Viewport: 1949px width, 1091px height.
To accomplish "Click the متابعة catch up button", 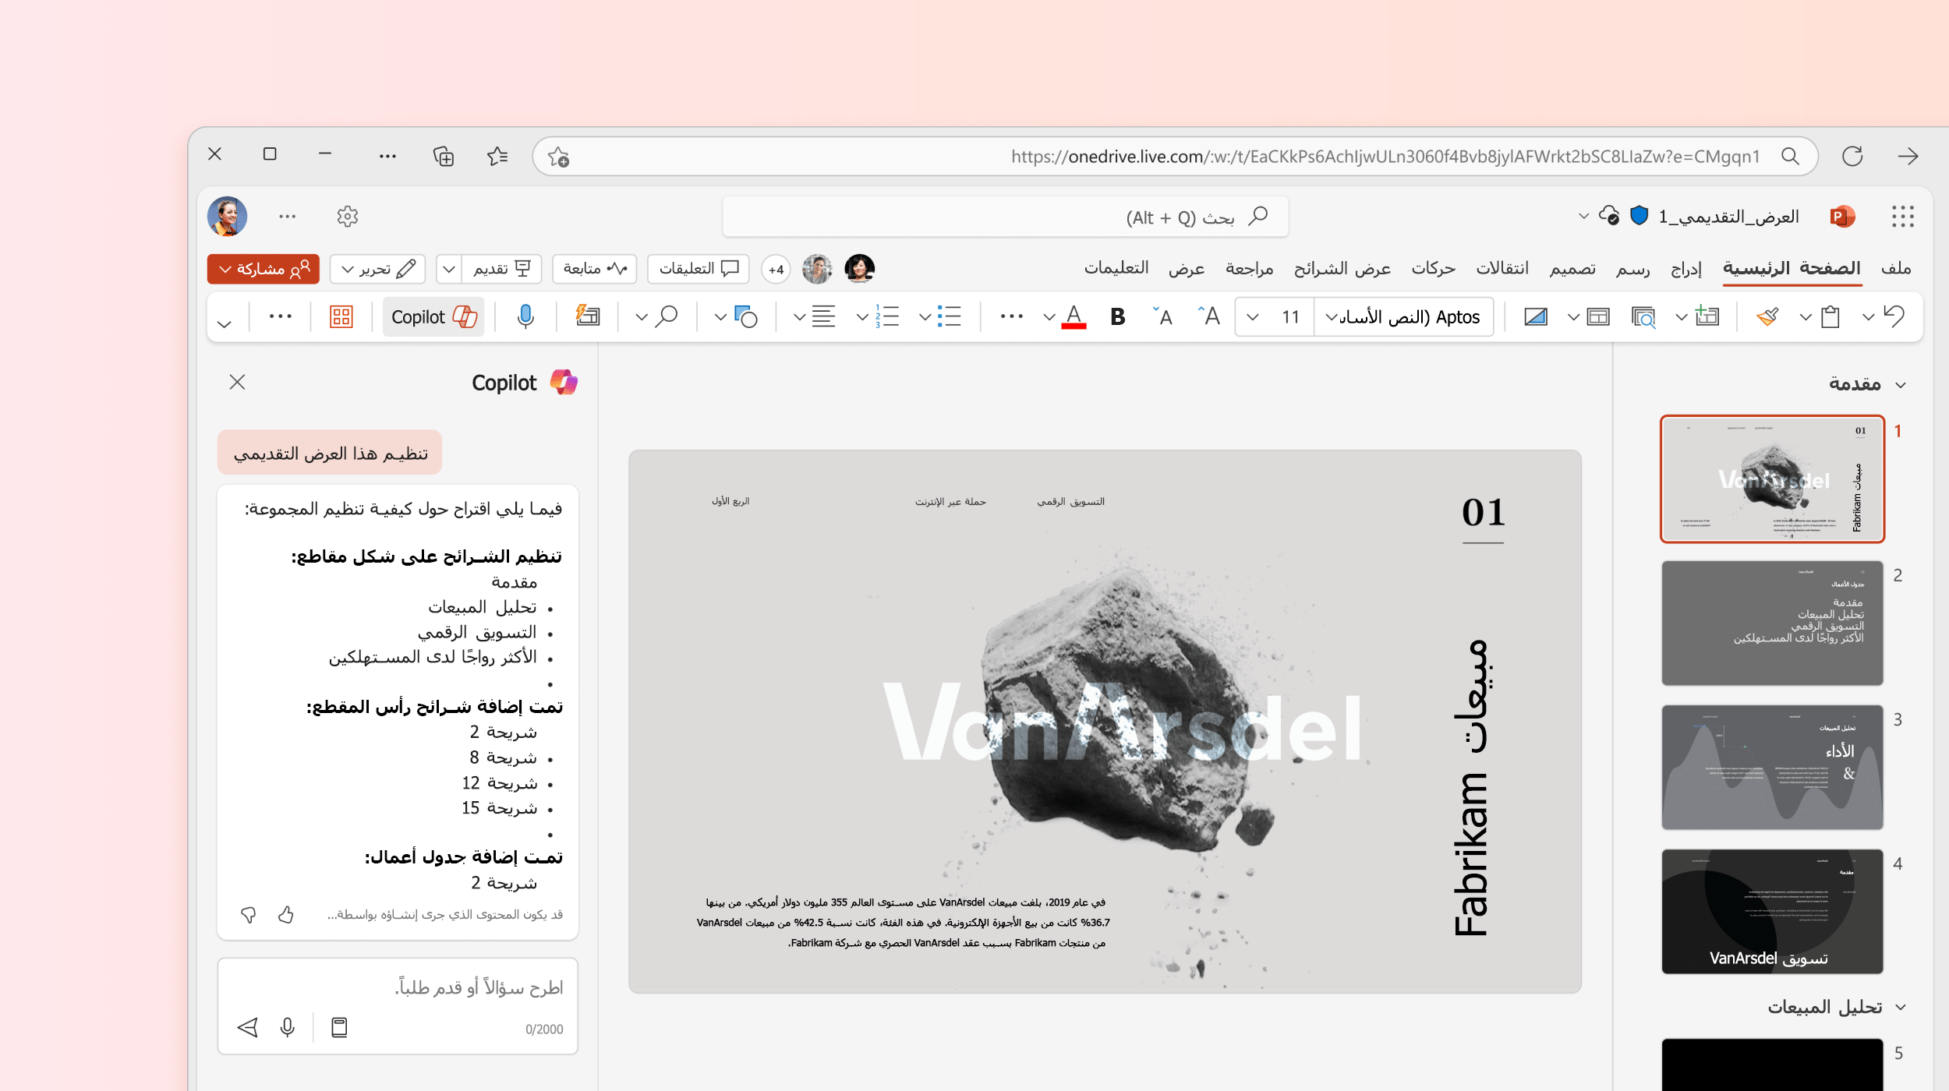I will [x=595, y=270].
